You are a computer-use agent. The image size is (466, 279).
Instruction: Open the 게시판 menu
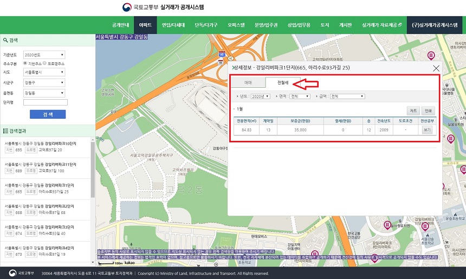point(345,25)
